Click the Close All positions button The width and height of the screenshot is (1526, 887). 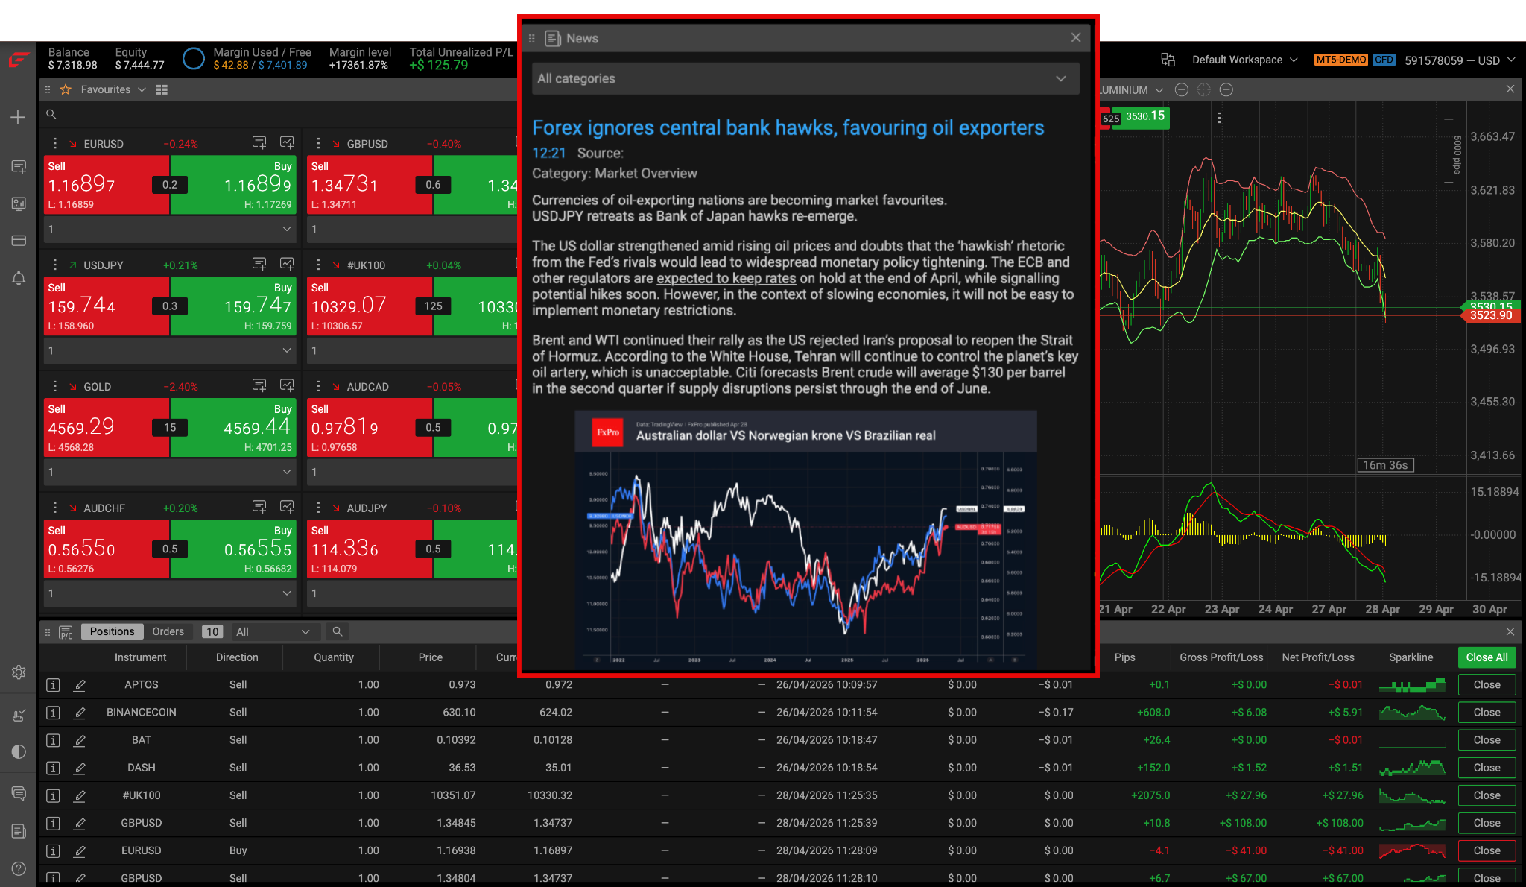coord(1487,657)
